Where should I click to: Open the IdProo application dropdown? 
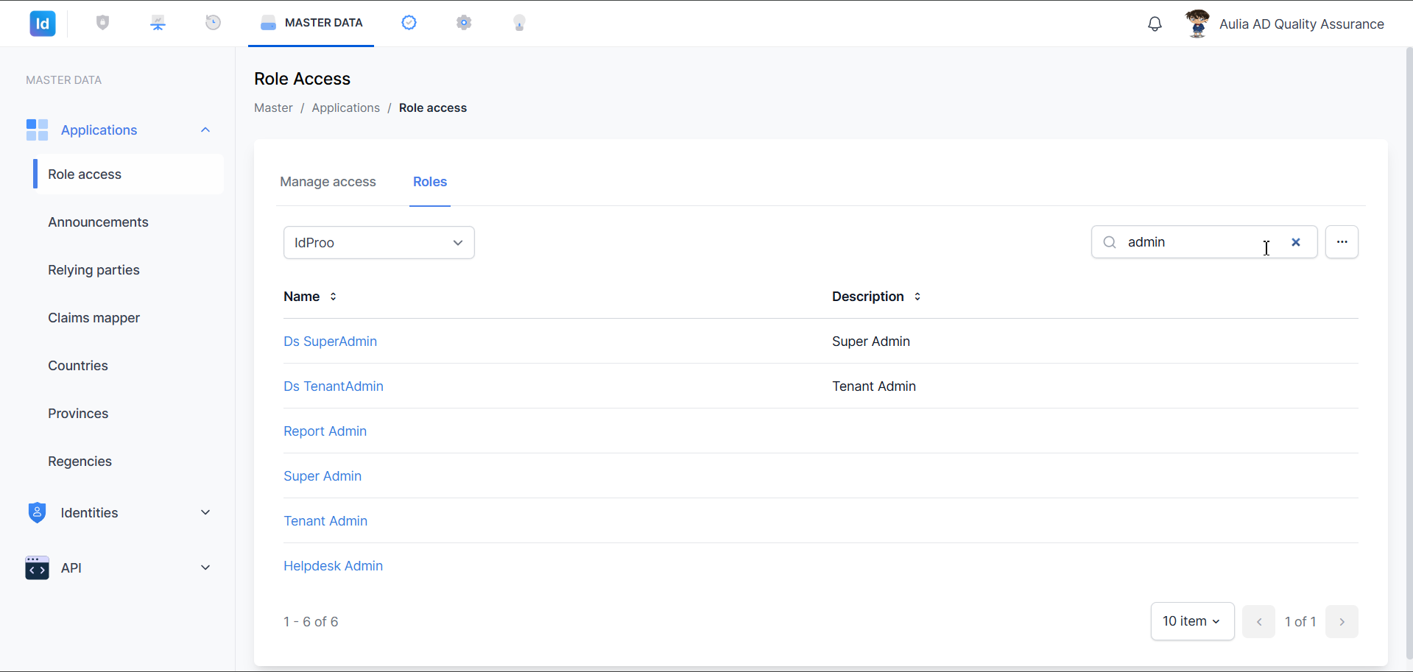pos(379,243)
